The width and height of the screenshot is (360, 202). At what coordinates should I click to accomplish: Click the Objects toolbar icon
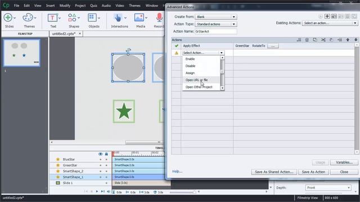(92, 17)
